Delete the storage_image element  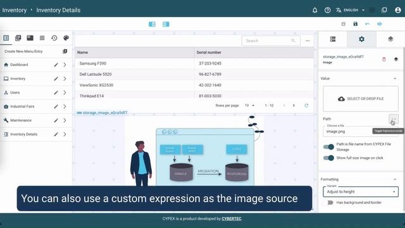[384, 60]
